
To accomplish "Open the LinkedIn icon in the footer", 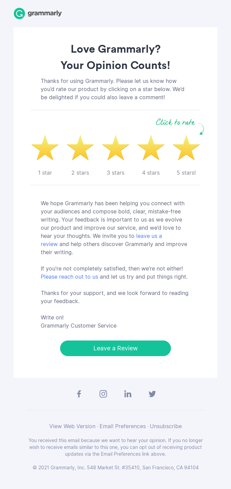I will (128, 394).
